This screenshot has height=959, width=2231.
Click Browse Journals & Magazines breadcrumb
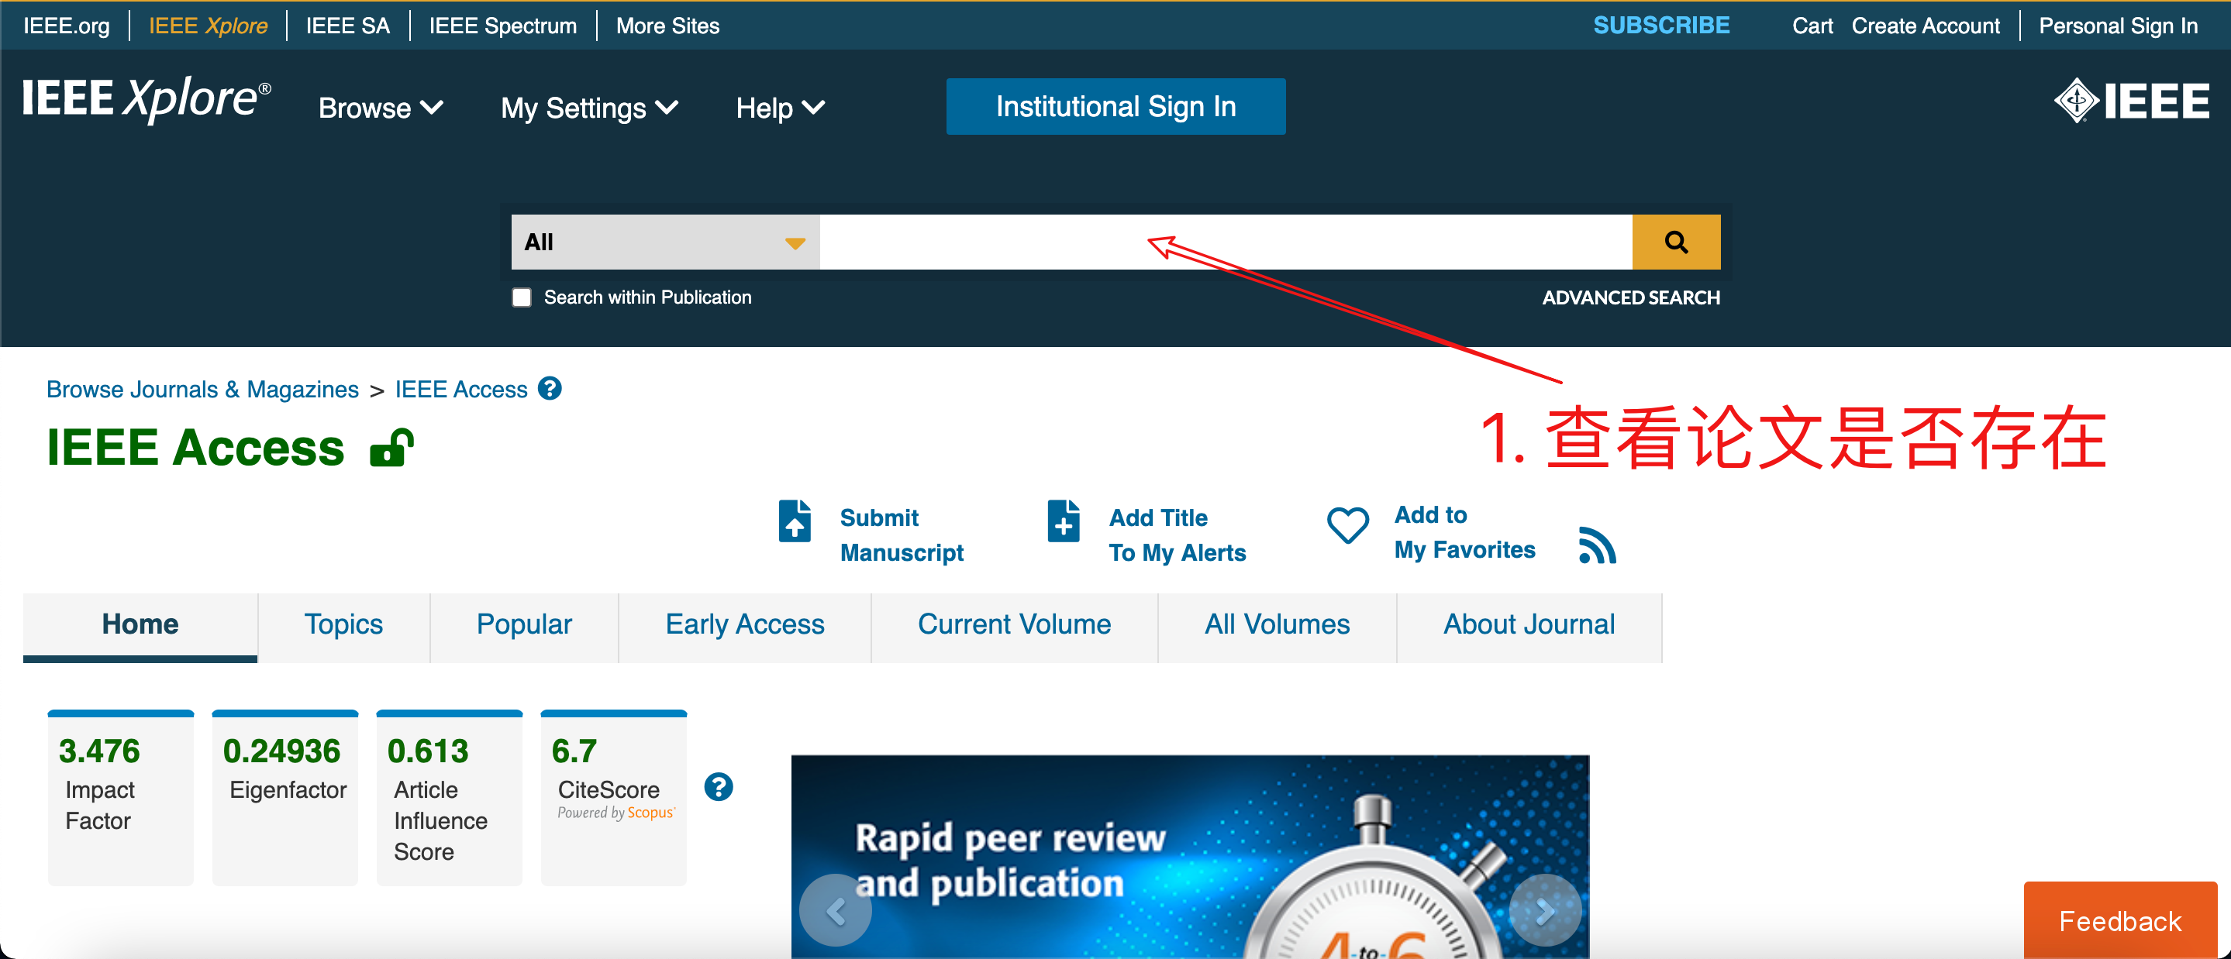click(x=202, y=390)
